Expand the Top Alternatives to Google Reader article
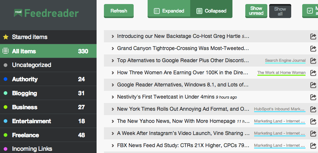The width and height of the screenshot is (318, 153). click(113, 61)
